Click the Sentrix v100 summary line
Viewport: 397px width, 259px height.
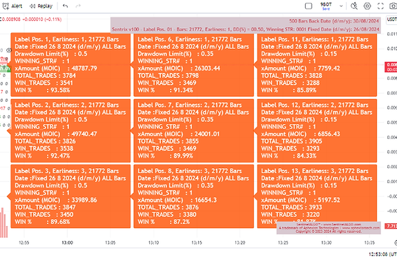tap(246, 30)
